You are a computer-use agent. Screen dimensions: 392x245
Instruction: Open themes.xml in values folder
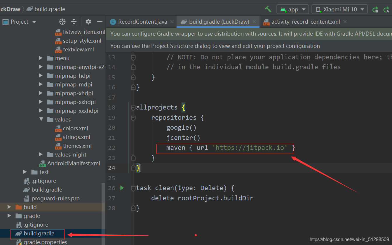point(77,146)
